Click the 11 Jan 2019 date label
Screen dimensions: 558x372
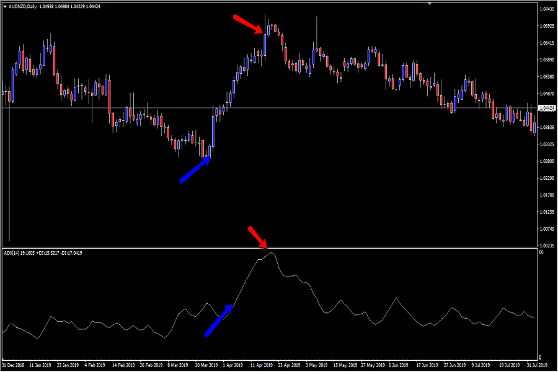40,365
